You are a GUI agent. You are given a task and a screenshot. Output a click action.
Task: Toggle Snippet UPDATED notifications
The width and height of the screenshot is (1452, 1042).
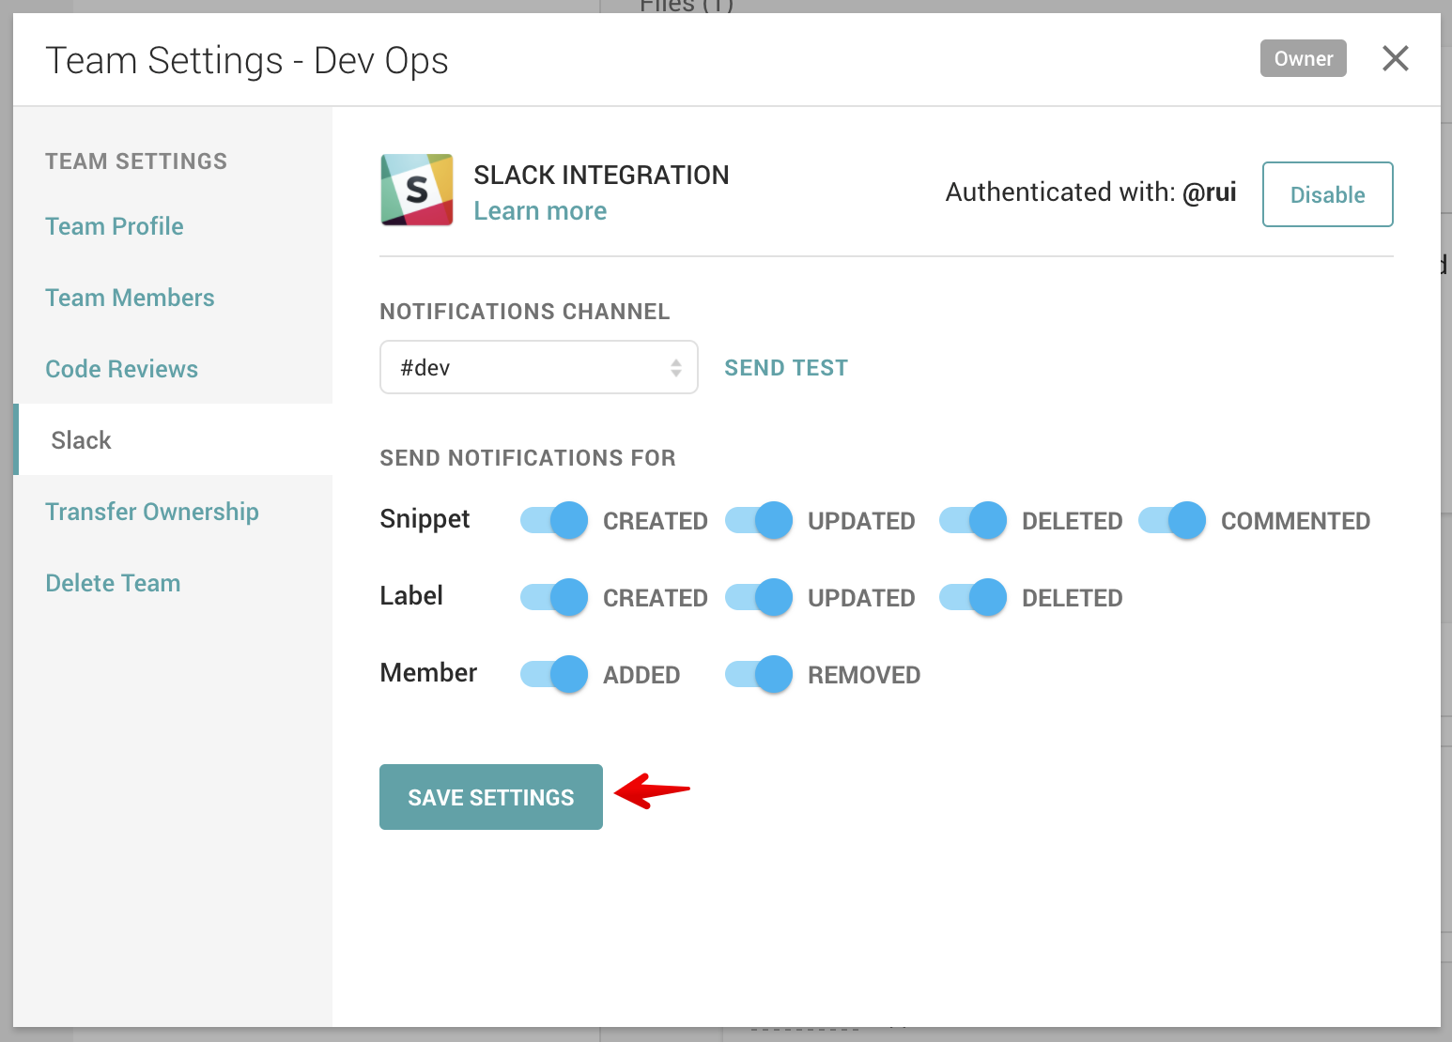759,520
